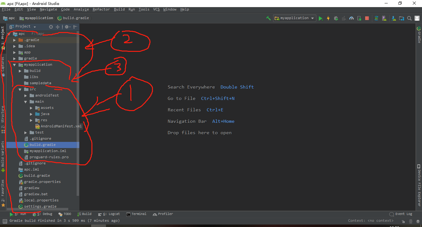Screen dimensions: 422x227
Task: Click the Scroll from Source target icon
Action: pyautogui.click(x=51, y=27)
